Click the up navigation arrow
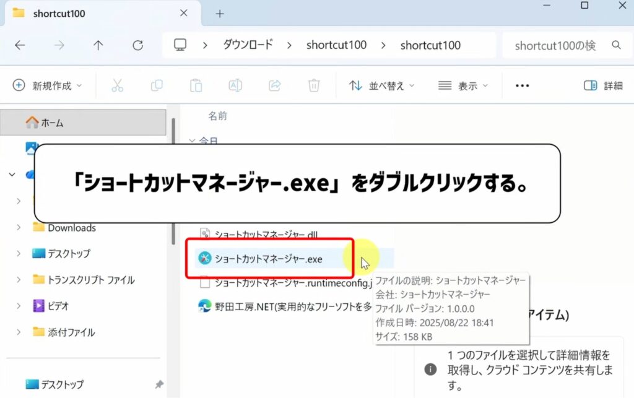The height and width of the screenshot is (398, 634). (x=99, y=45)
